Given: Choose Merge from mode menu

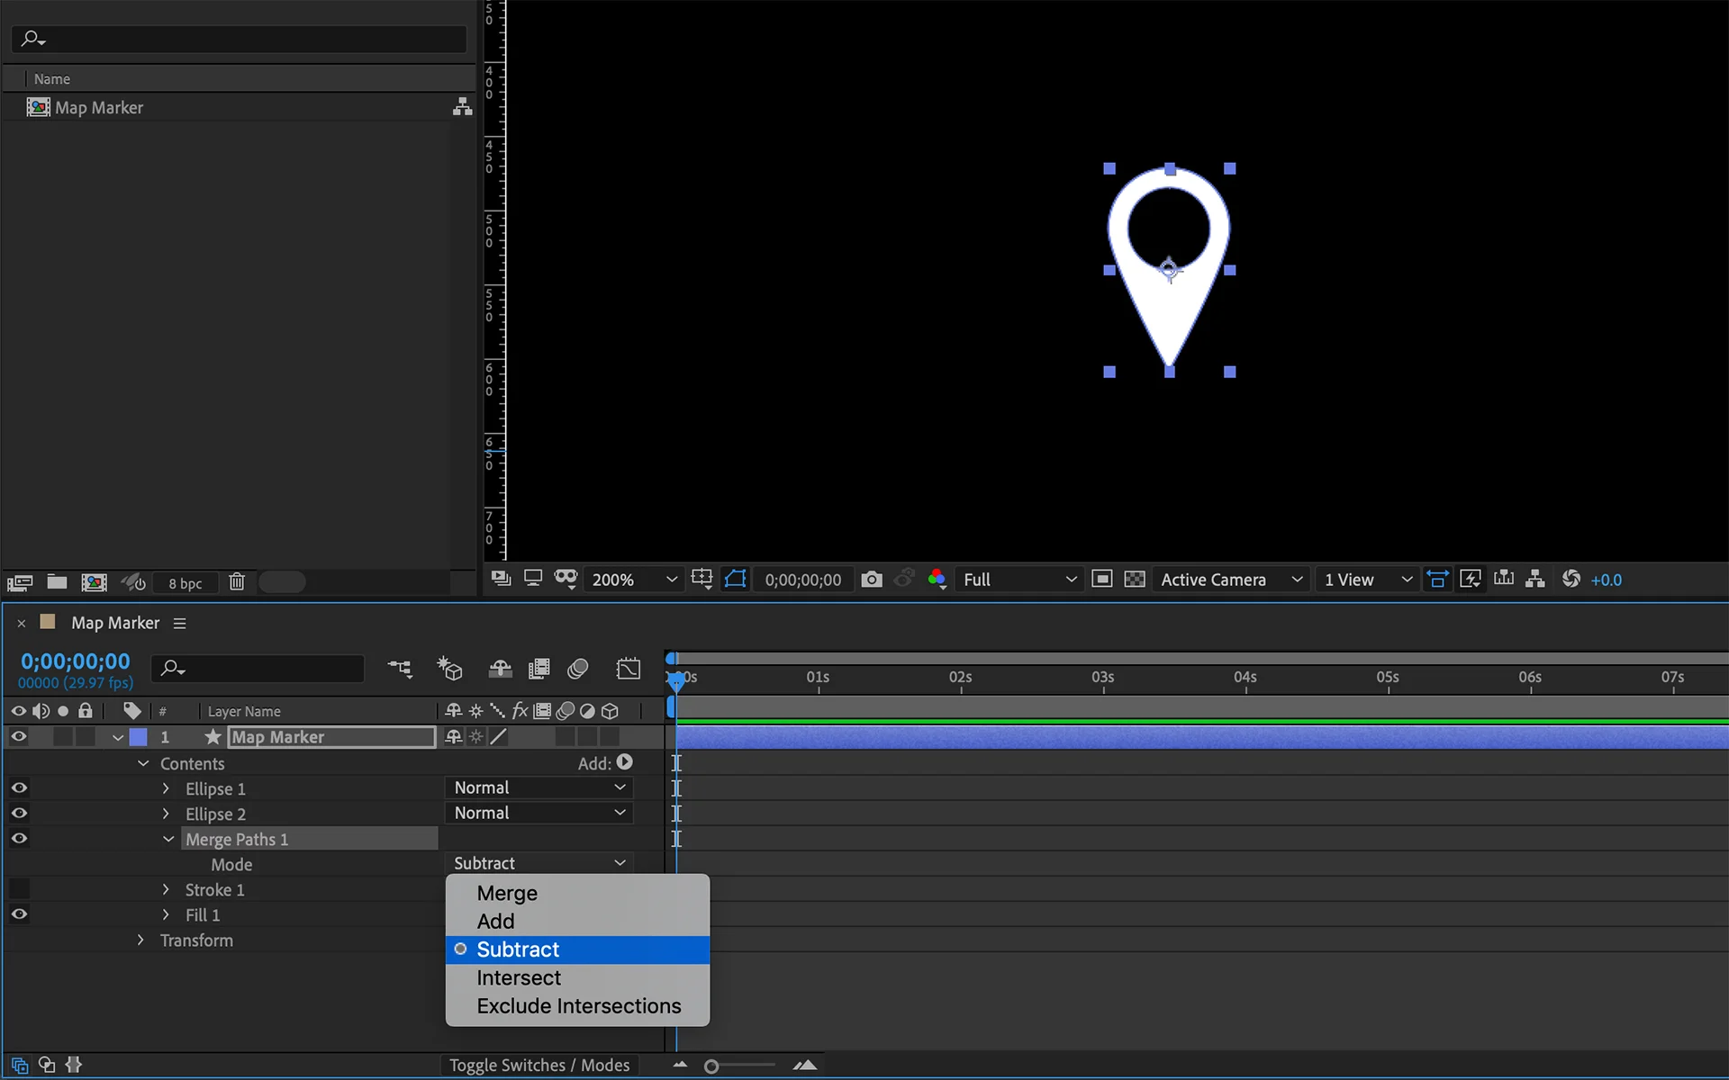Looking at the screenshot, I should (x=577, y=894).
